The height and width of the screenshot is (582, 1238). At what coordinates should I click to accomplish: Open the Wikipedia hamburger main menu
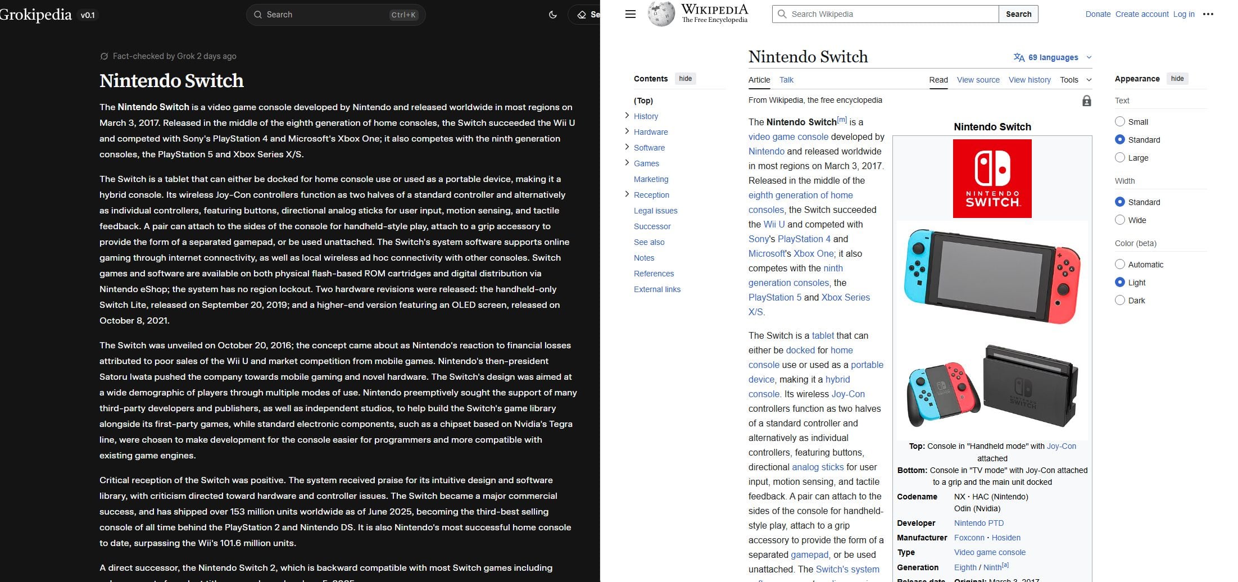[631, 14]
